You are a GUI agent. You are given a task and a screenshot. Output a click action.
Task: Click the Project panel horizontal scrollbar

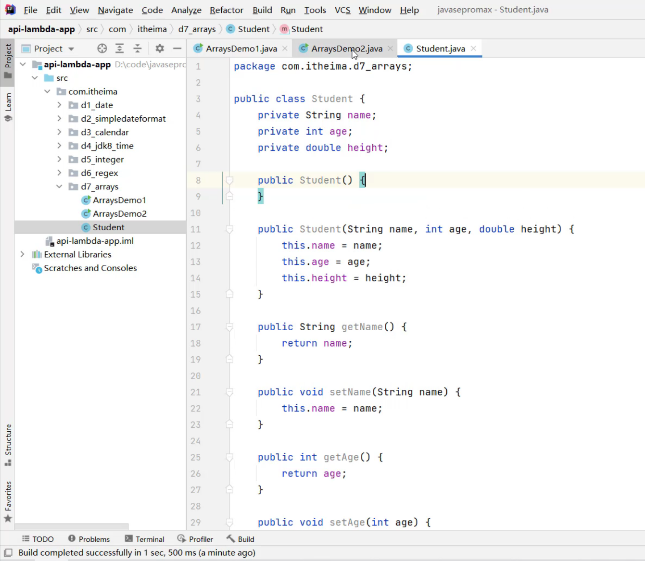[72, 526]
